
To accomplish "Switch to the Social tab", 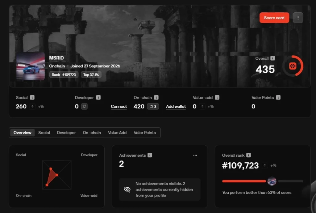I will click(x=44, y=133).
